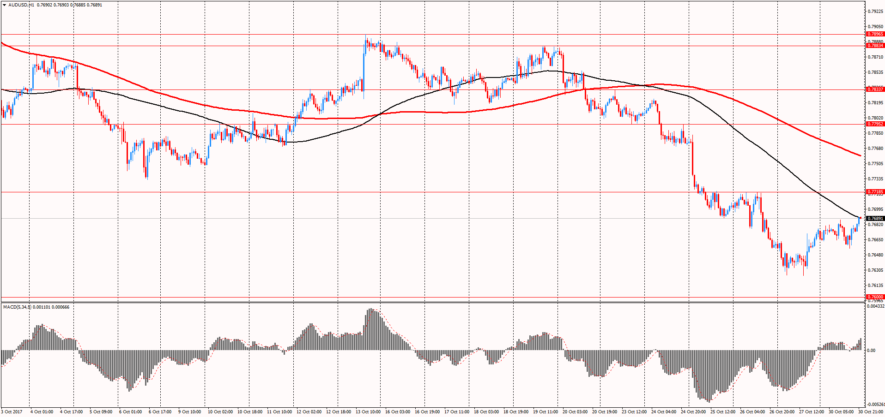Open the dropdown arrow beside AUDUSD,H1
This screenshot has width=885, height=417.
click(4, 5)
